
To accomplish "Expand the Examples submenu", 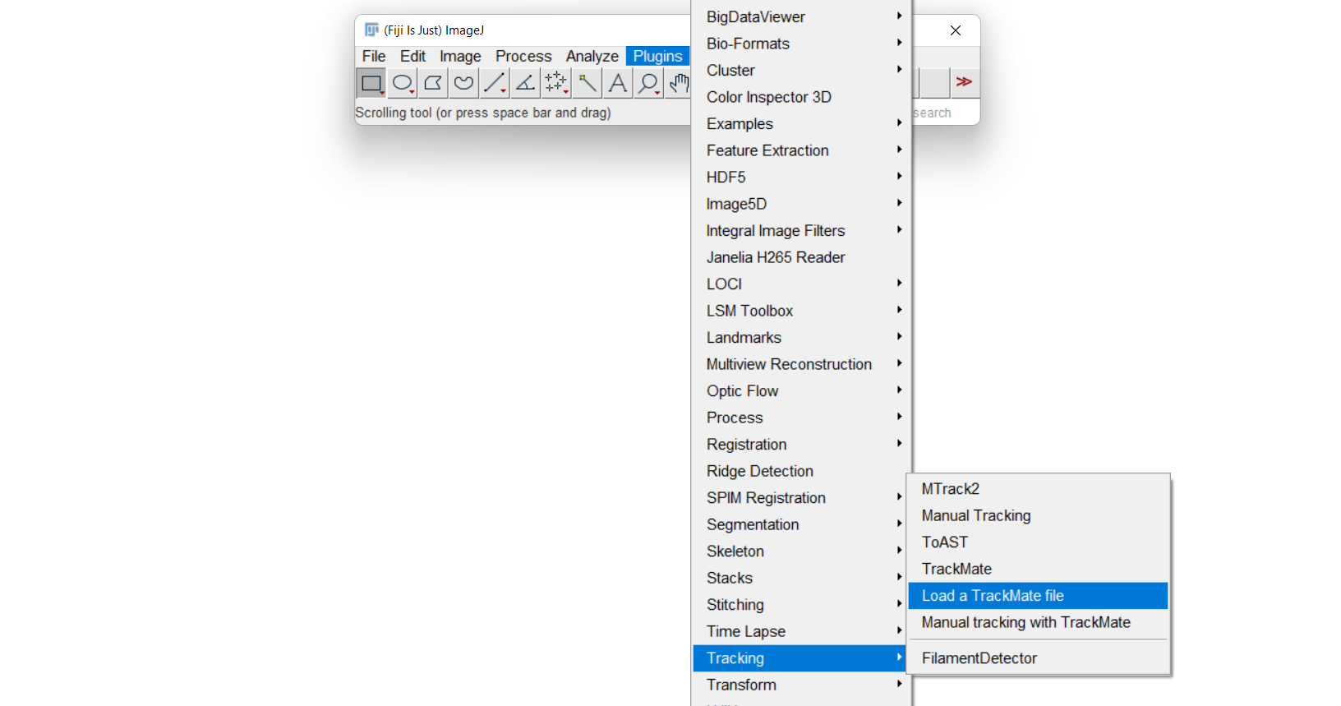I will (x=801, y=123).
